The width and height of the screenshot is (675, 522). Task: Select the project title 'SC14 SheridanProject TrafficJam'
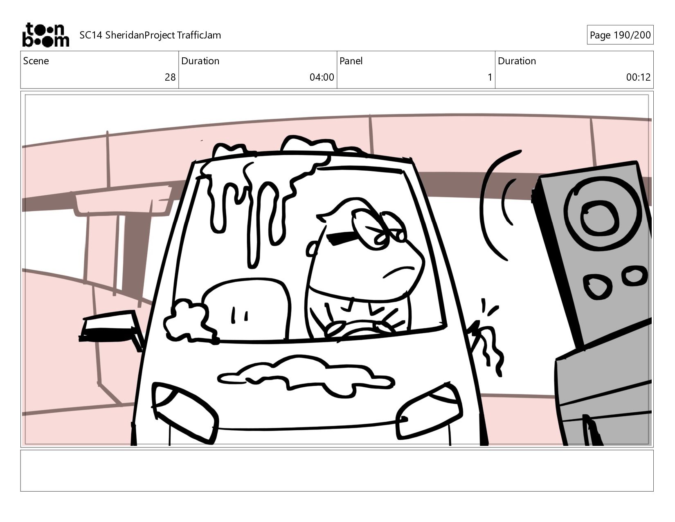point(150,35)
